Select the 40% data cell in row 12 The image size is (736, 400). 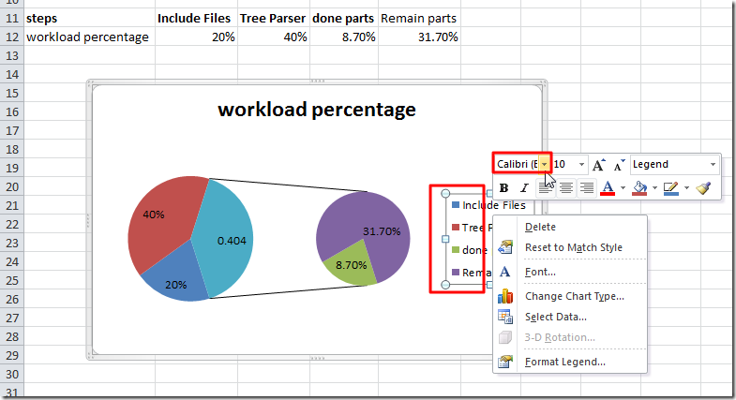pos(274,37)
